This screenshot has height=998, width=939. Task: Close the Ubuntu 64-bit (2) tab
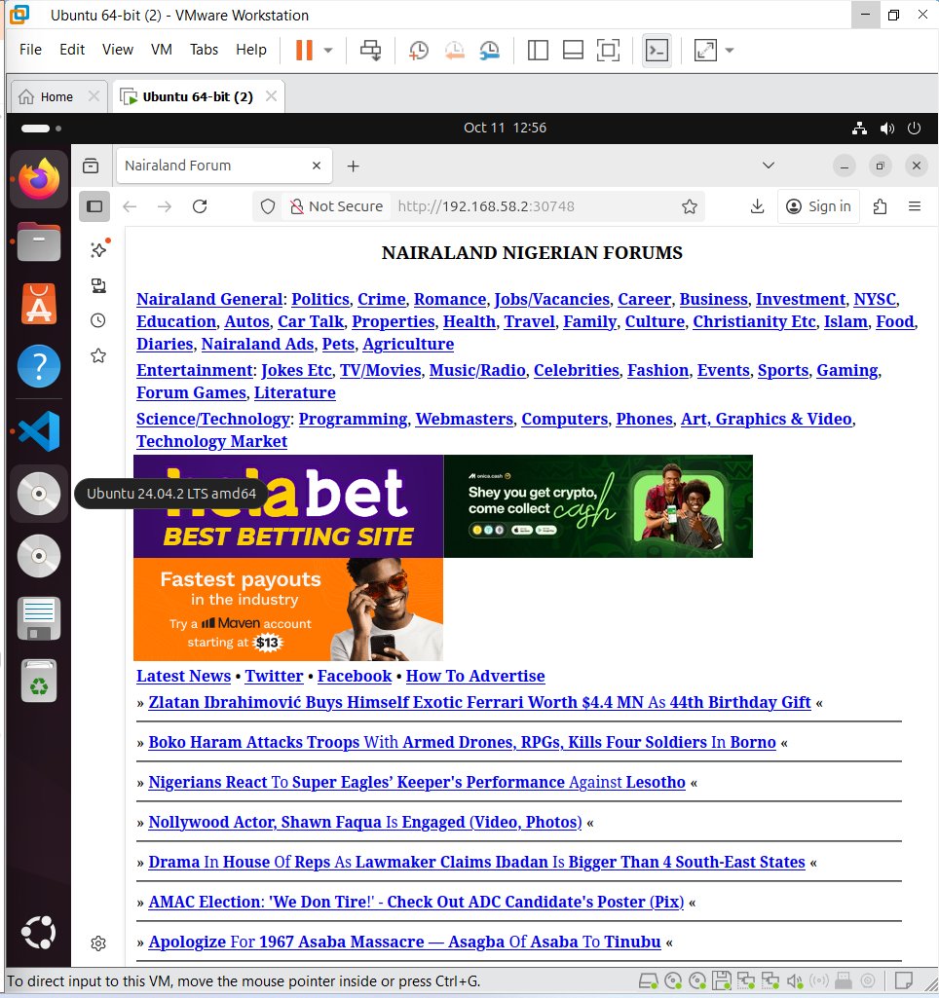tap(271, 96)
